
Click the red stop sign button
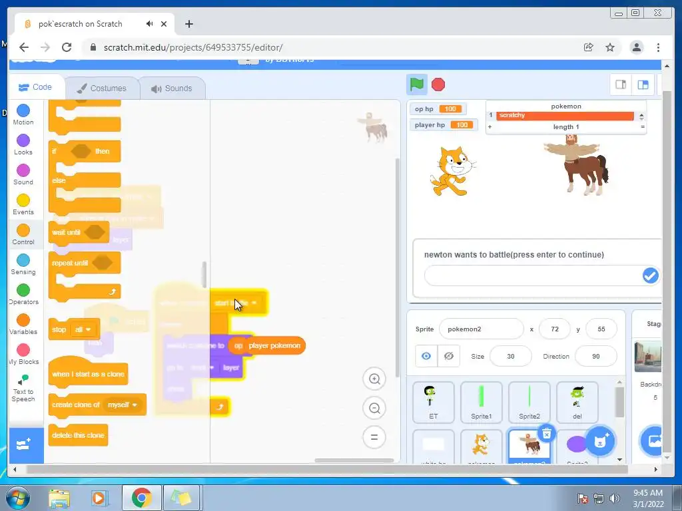[438, 85]
